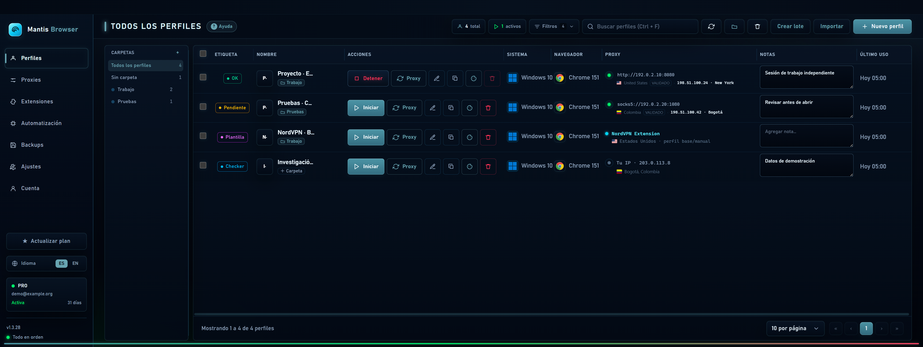
Task: Check the box for Proyecto profile row
Action: (203, 77)
